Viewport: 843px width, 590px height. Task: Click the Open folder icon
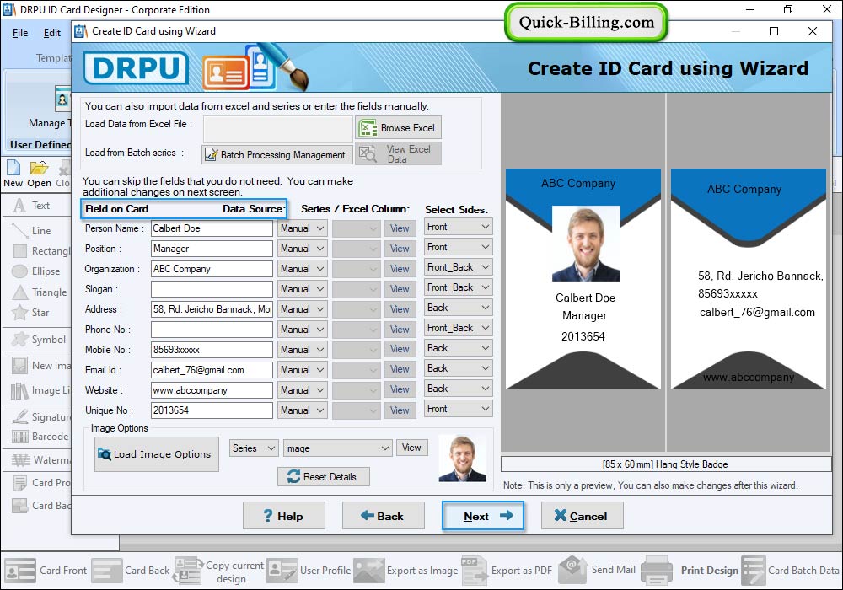(x=40, y=174)
